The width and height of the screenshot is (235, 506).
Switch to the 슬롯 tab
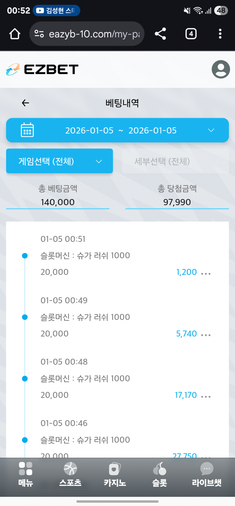coord(160,474)
